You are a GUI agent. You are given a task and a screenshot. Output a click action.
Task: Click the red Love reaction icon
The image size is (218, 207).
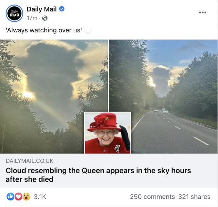coord(18,196)
